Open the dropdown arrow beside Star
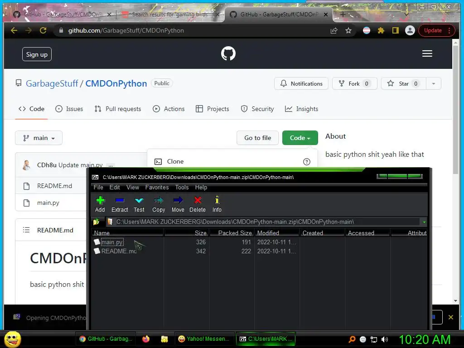This screenshot has width=464, height=348. click(x=434, y=84)
